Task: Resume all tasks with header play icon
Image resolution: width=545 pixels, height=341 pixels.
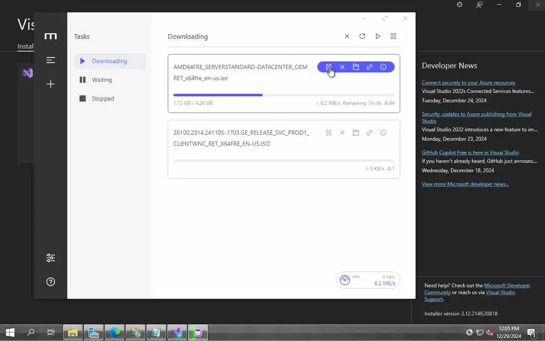Action: point(378,36)
